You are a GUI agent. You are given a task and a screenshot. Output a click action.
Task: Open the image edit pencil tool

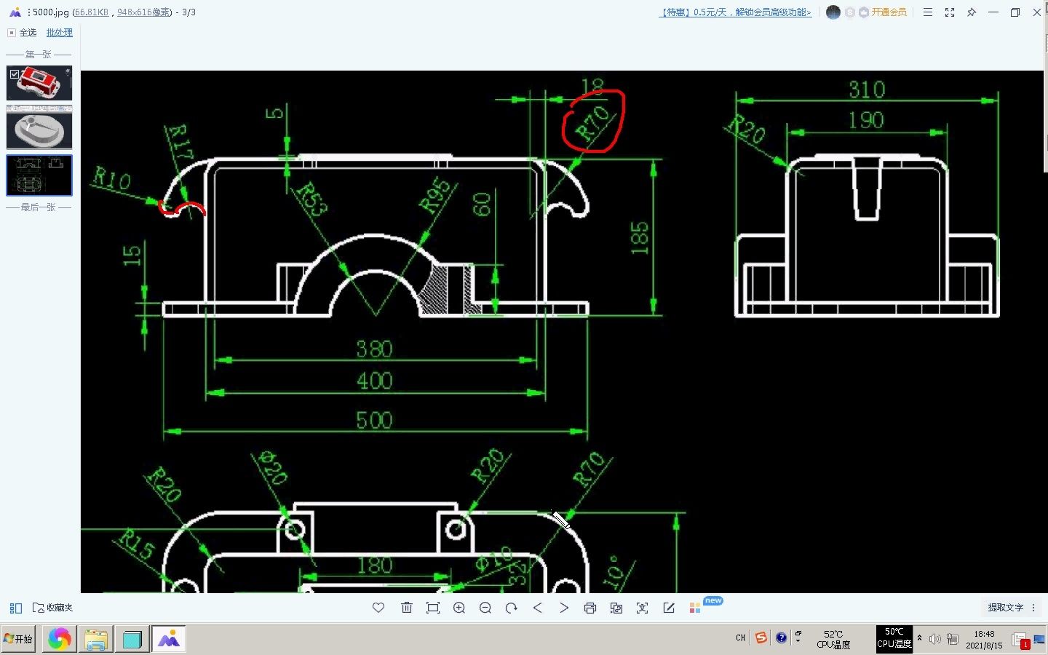coord(669,608)
